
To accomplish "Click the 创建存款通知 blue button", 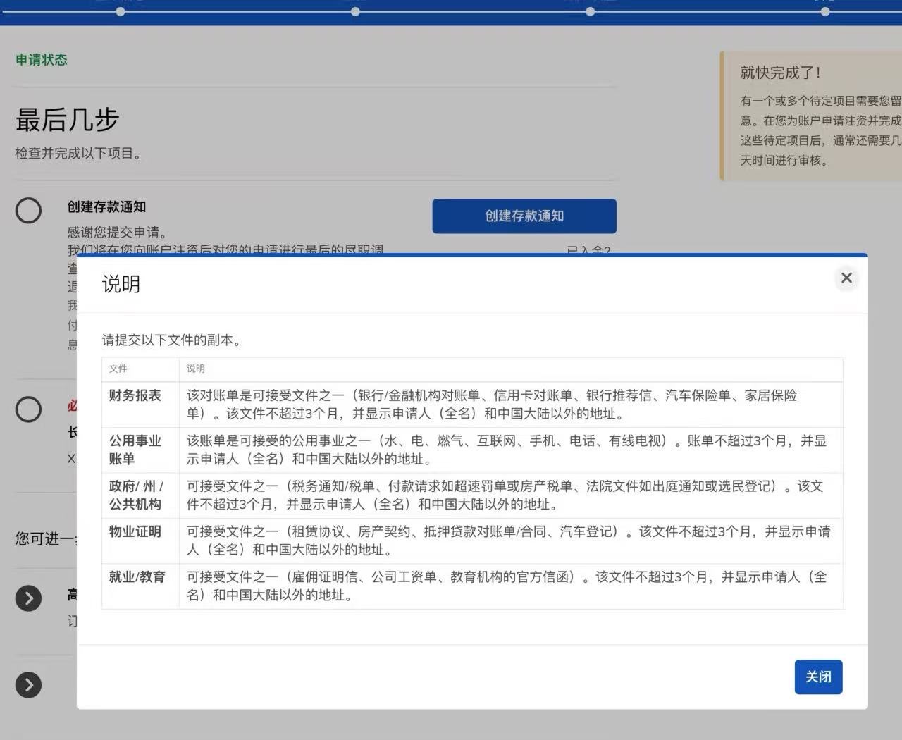I will tap(524, 216).
